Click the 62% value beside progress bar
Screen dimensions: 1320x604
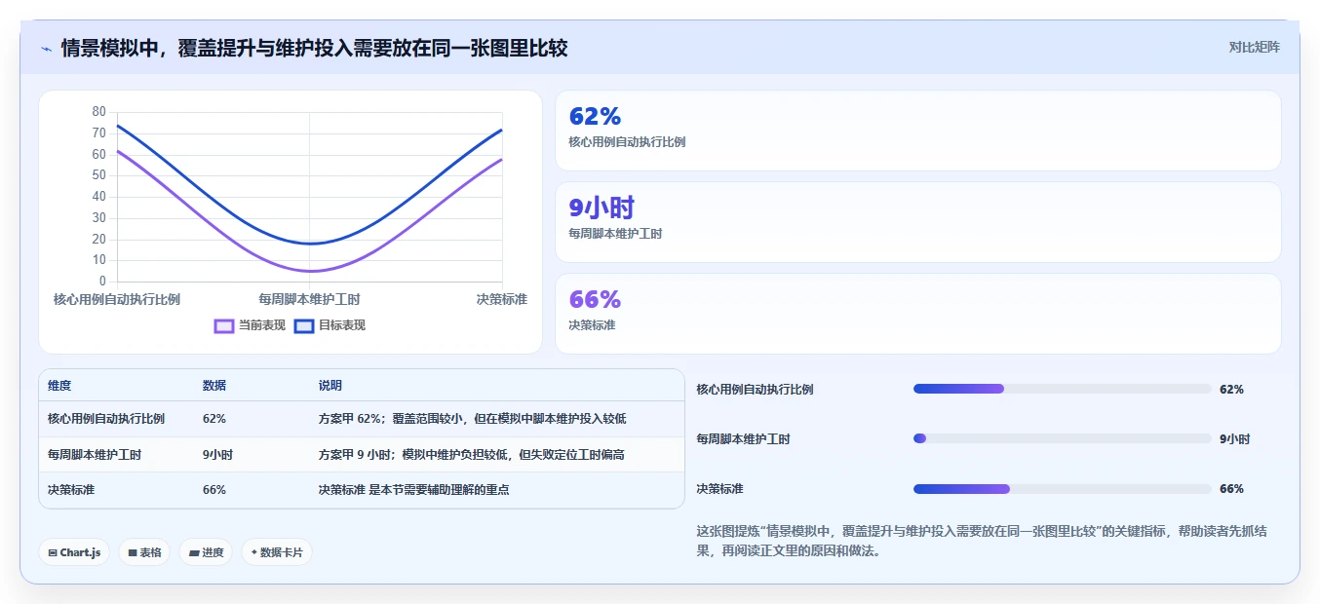pos(1231,390)
